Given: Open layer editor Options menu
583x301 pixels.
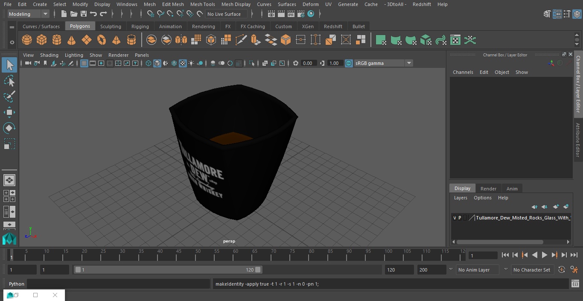Looking at the screenshot, I should (483, 198).
